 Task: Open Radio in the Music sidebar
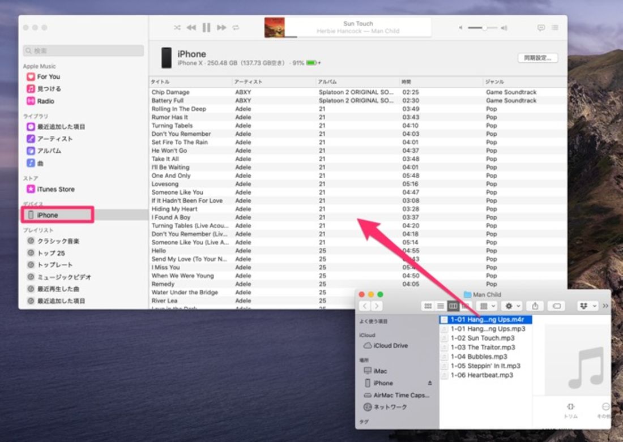[x=40, y=101]
